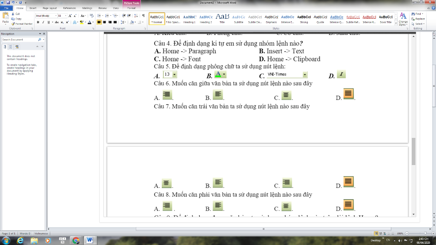Close the Navigation pane

coord(44,34)
